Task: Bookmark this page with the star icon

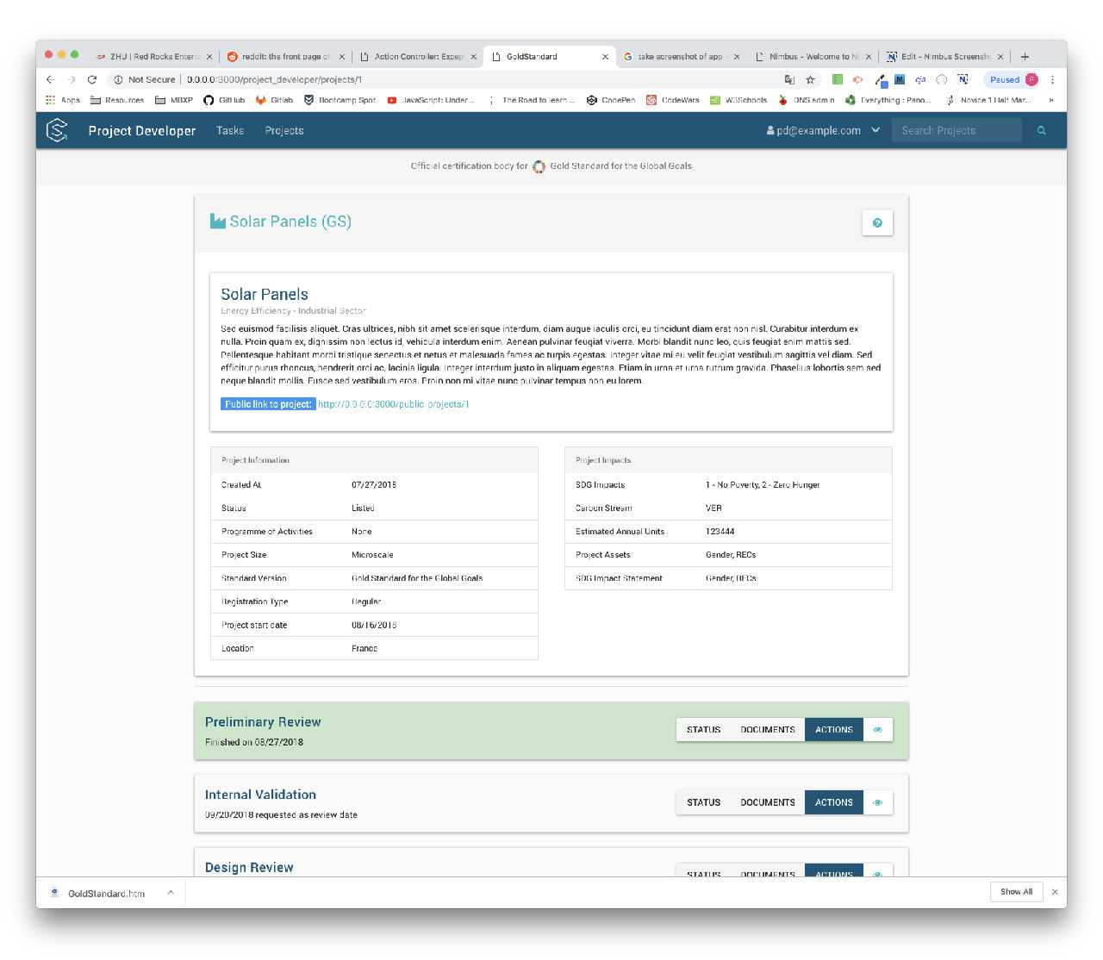Action: click(x=810, y=79)
